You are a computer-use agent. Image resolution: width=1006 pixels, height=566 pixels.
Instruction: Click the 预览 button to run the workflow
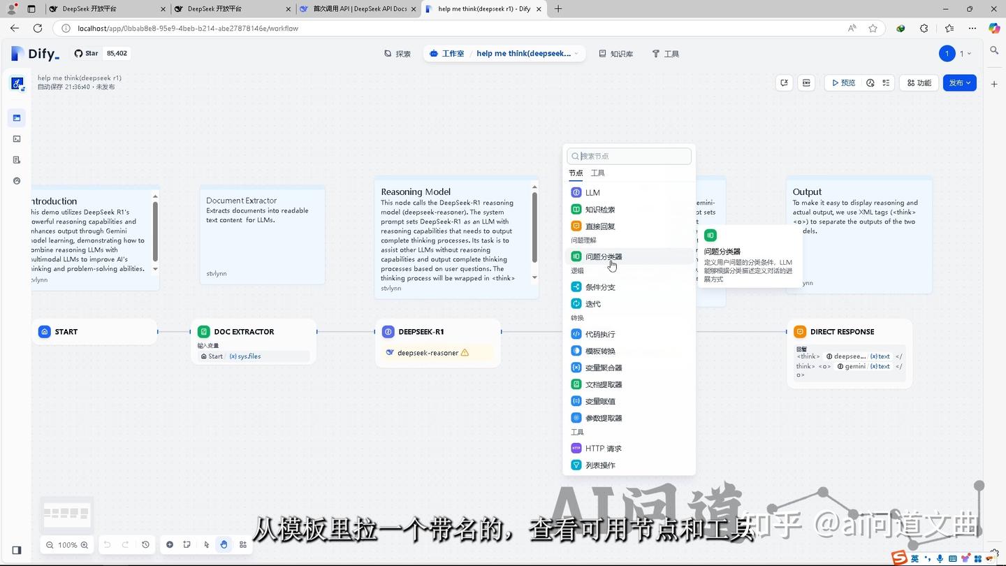click(845, 82)
